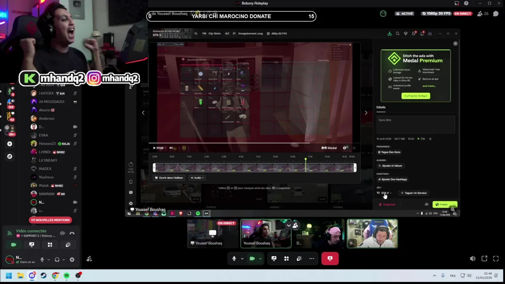Screen dimensions: 505x284
Task: Click the Medal clip trim waveform bar
Action: click(x=255, y=168)
